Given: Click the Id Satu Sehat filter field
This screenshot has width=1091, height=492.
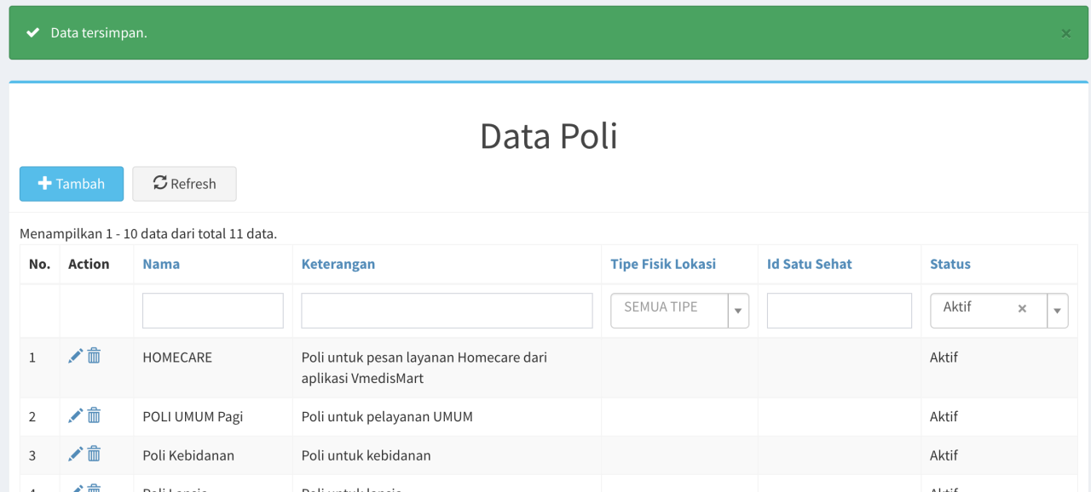Looking at the screenshot, I should tap(840, 311).
